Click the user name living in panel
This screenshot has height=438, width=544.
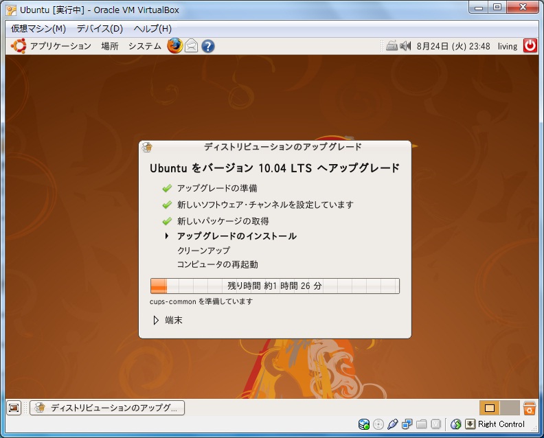[x=508, y=46]
